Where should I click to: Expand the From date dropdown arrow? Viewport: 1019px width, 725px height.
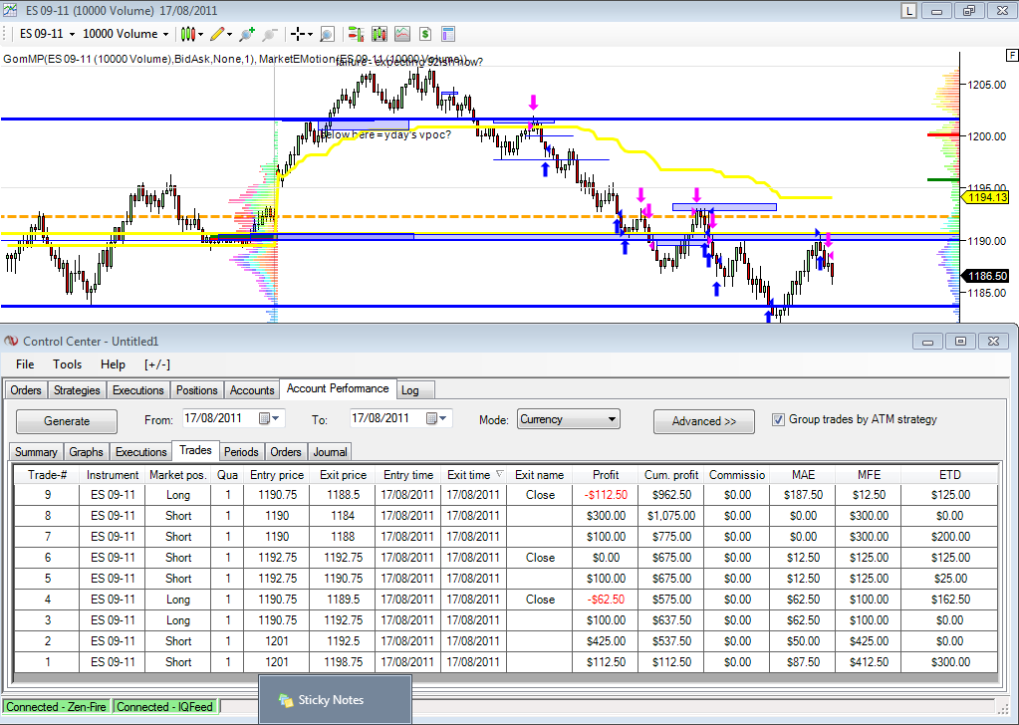point(276,418)
